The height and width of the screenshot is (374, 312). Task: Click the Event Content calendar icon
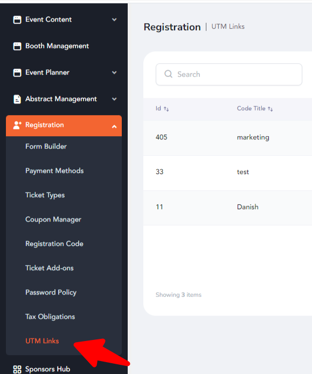[x=17, y=19]
